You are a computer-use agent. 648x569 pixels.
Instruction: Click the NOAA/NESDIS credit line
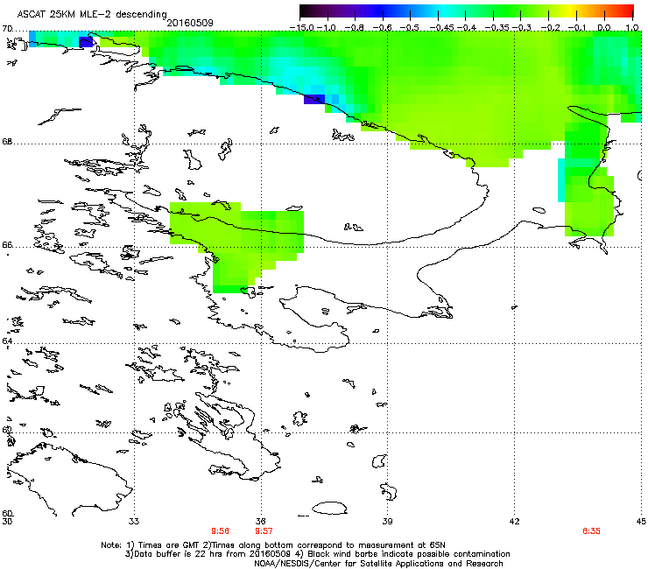click(x=378, y=564)
